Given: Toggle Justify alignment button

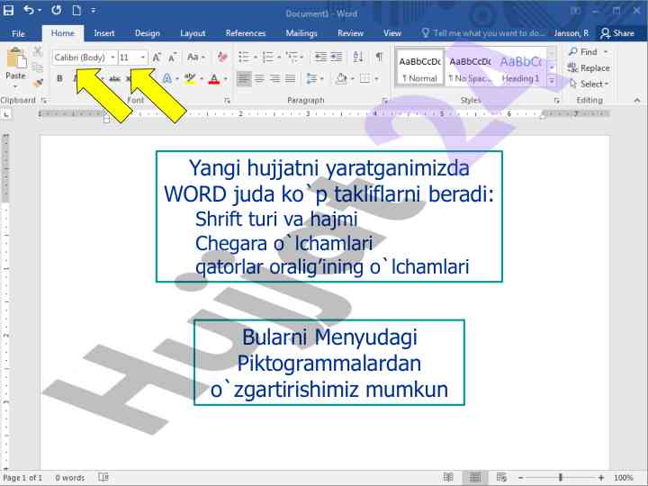Looking at the screenshot, I should tap(291, 78).
